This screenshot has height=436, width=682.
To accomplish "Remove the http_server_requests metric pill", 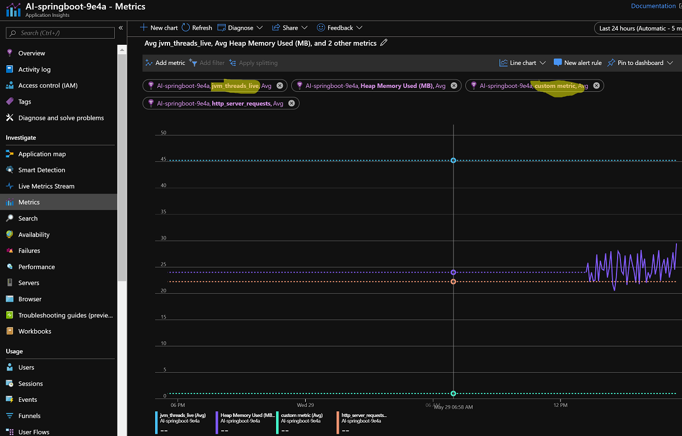I will coord(291,103).
